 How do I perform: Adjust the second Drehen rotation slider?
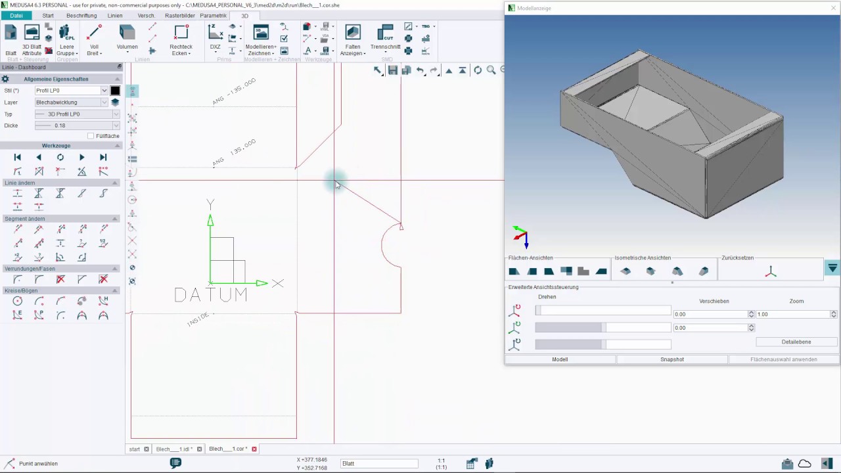click(603, 327)
